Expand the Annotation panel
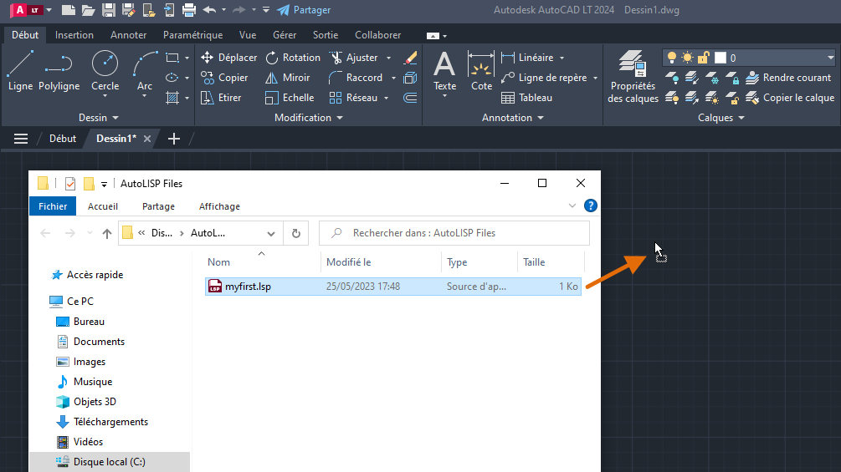This screenshot has width=841, height=472. pos(513,118)
